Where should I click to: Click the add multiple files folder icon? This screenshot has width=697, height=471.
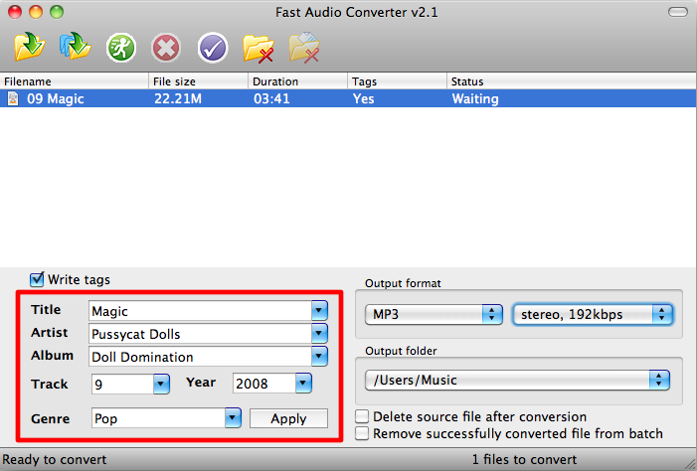coord(76,46)
